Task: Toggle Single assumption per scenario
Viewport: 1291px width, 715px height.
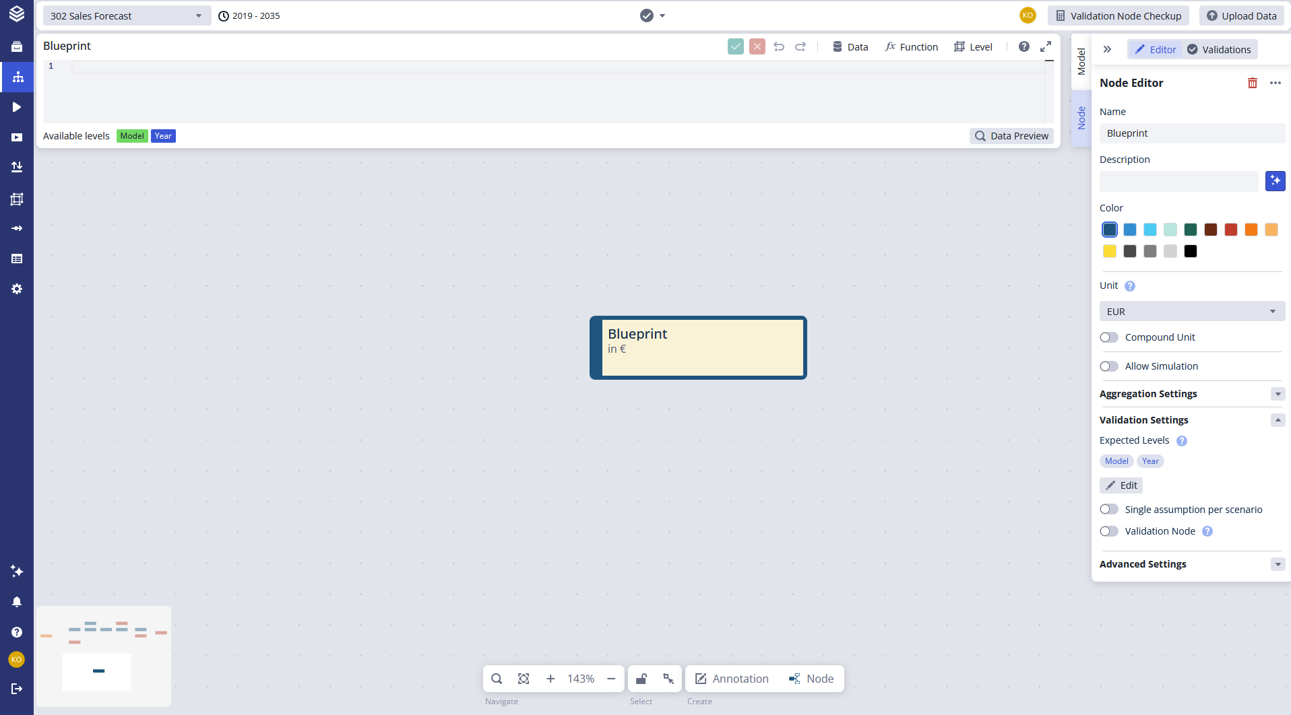Action: click(1109, 510)
